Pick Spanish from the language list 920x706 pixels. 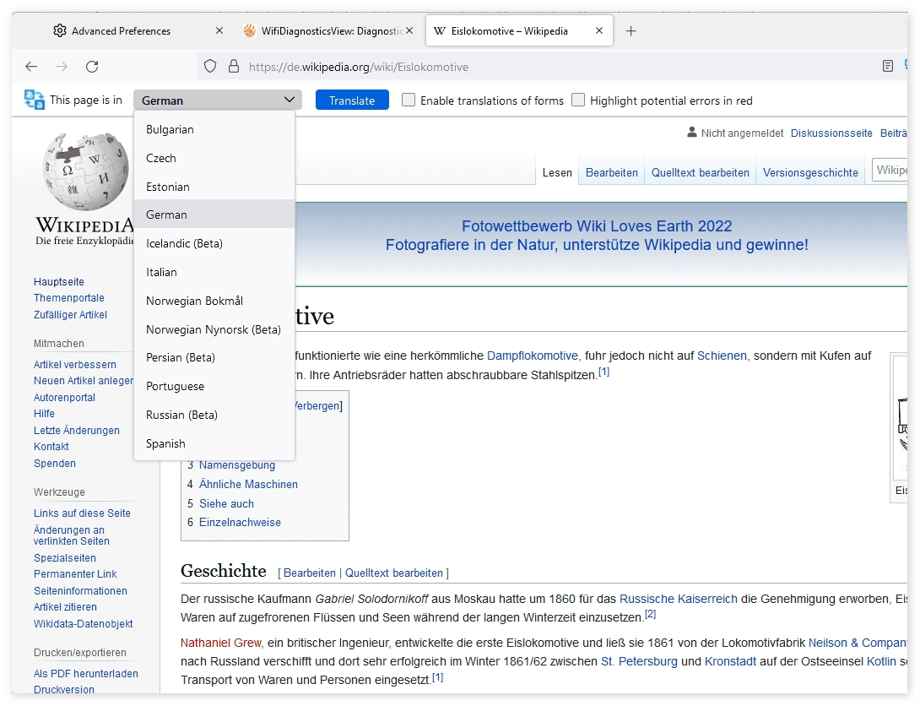click(x=165, y=443)
